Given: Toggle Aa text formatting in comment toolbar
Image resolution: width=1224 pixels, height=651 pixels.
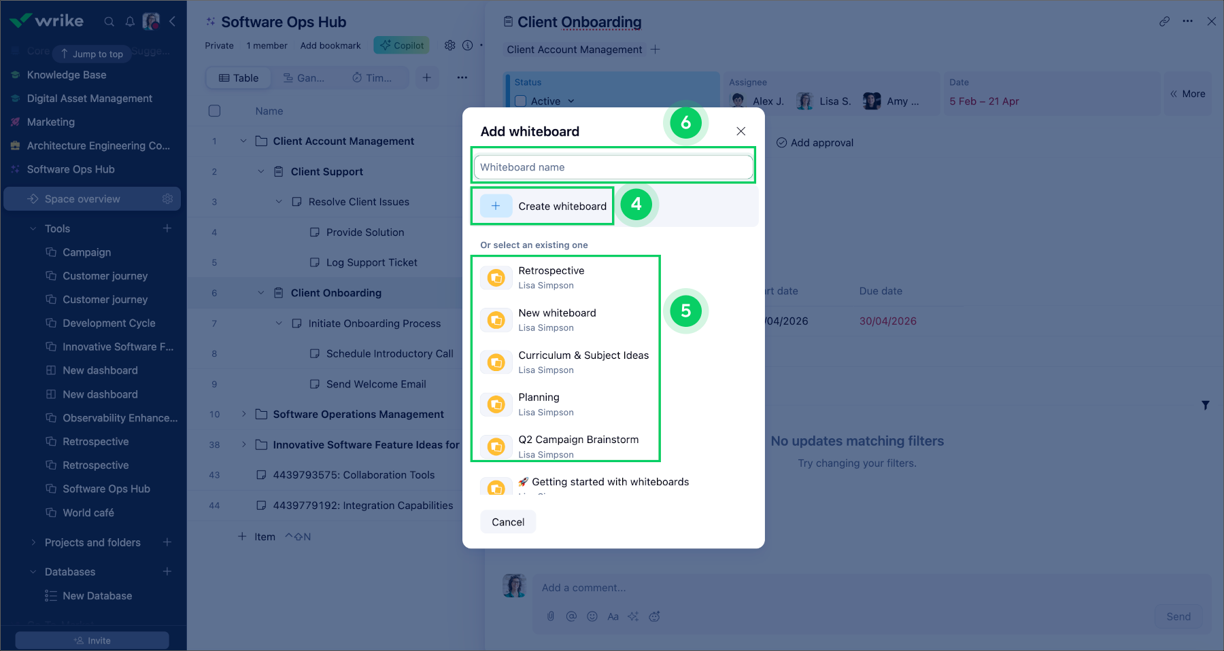Looking at the screenshot, I should pos(613,616).
